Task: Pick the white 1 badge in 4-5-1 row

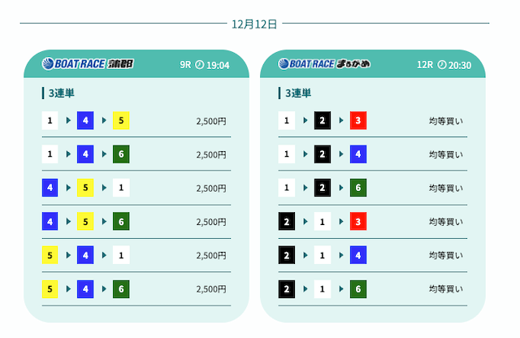Action: pos(121,188)
